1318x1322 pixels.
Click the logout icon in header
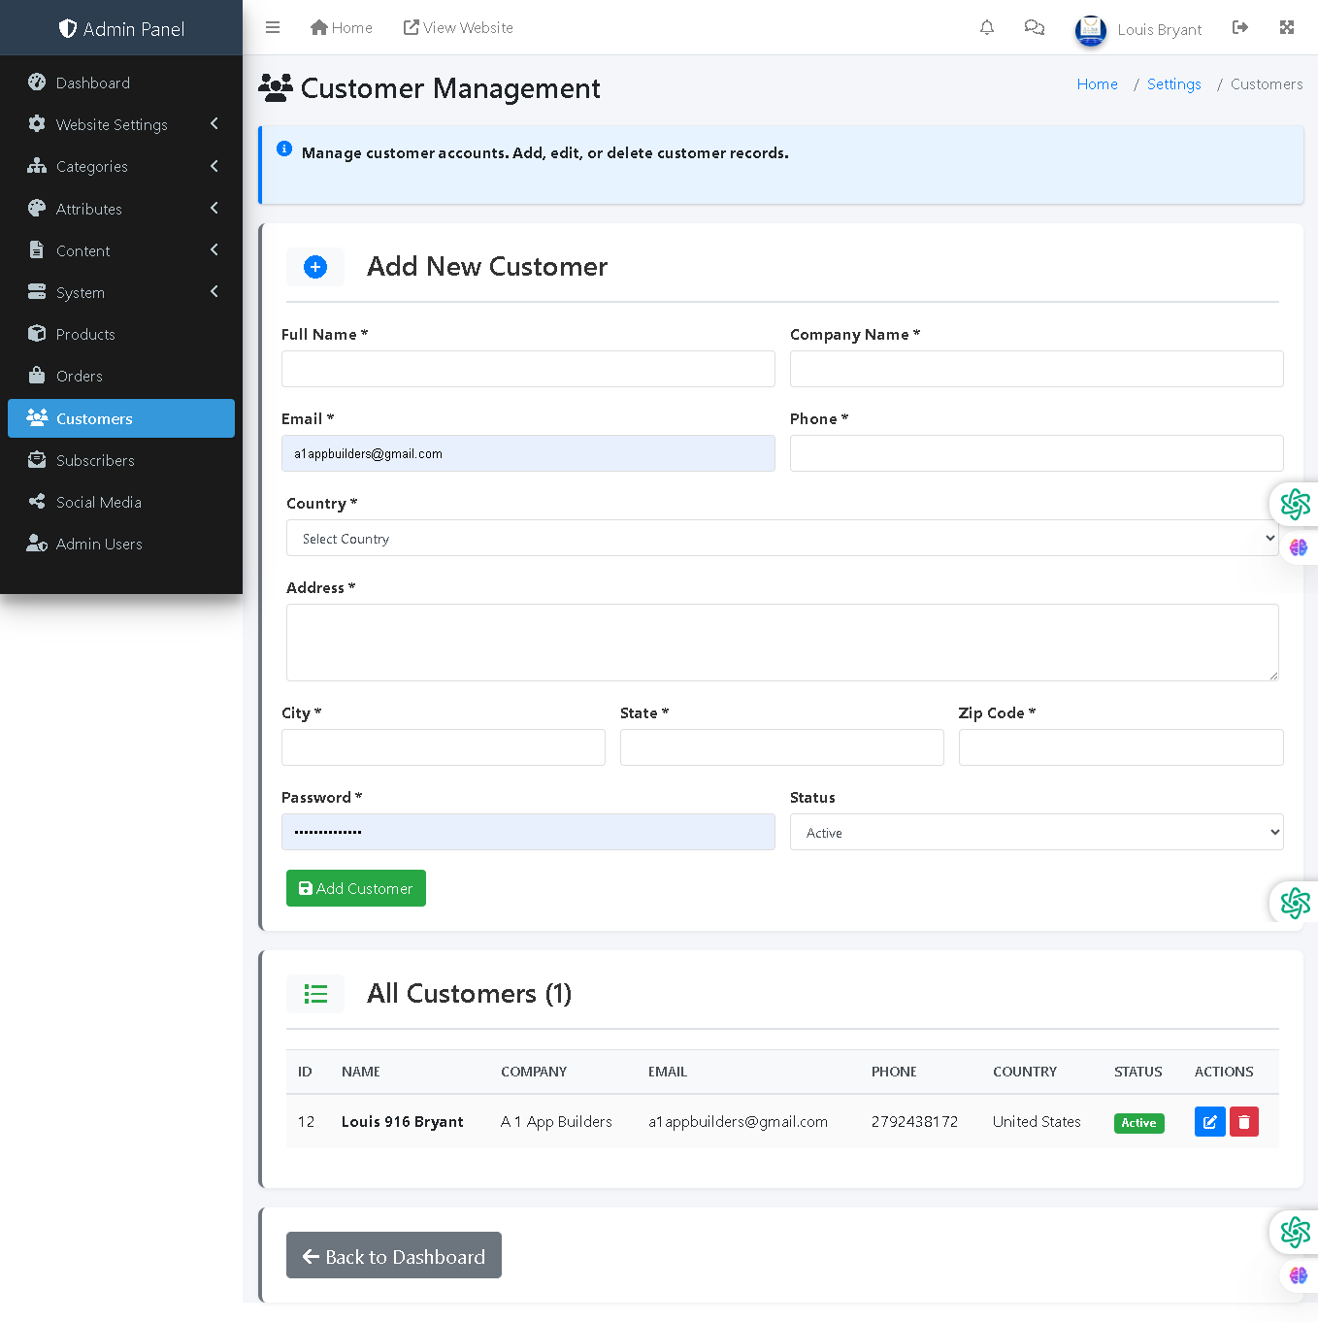click(1240, 27)
